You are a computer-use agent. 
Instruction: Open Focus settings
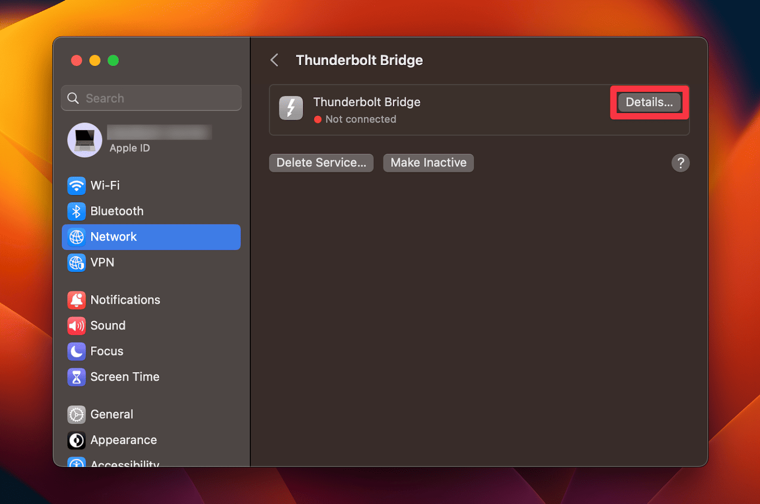tap(106, 351)
